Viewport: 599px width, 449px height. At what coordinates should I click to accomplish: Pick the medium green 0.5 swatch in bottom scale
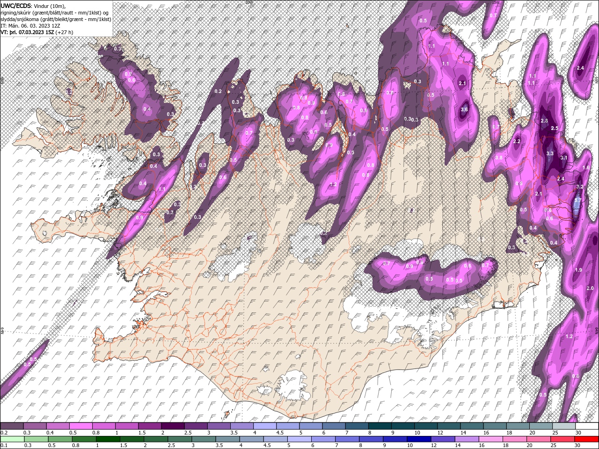pyautogui.click(x=60, y=439)
